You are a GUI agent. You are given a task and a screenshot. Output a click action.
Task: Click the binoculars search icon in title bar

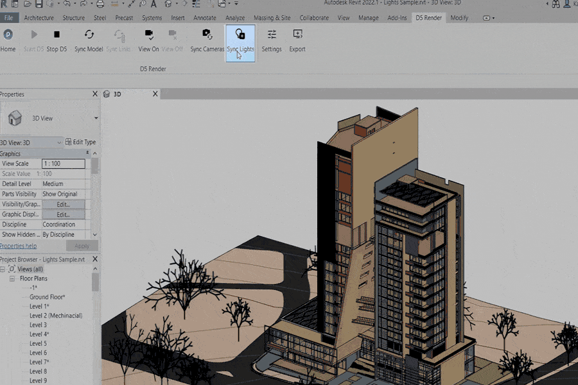(556, 4)
